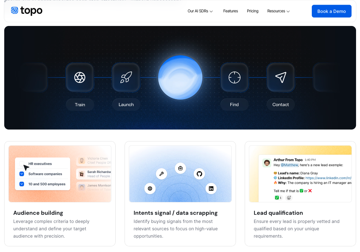Screen dimensions: 360x252
Task: Check the HR executives checkbox
Action: (22, 164)
